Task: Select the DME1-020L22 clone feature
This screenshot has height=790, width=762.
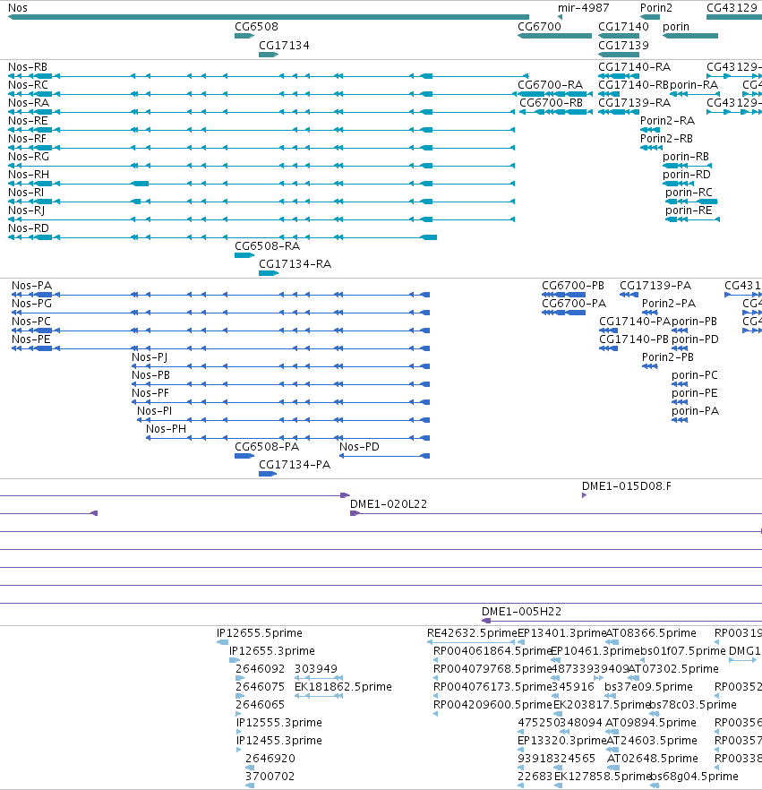Action: pos(556,513)
